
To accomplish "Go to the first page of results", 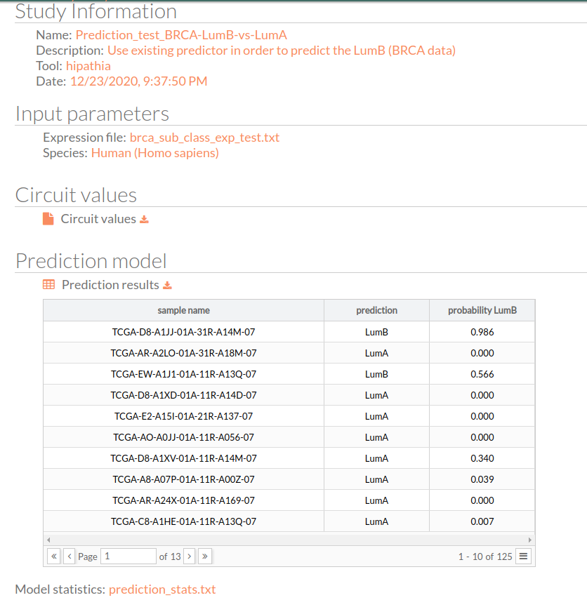I will (x=54, y=556).
